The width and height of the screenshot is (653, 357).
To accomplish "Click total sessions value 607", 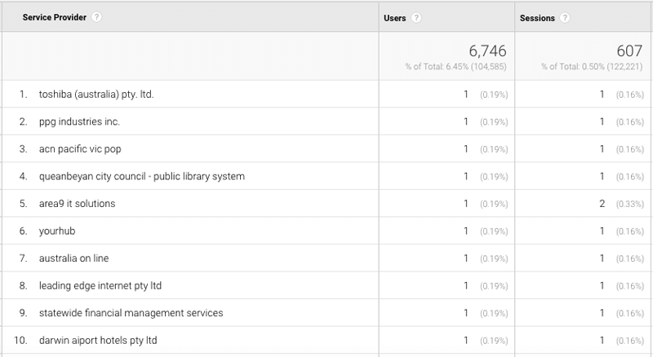I will (x=629, y=51).
